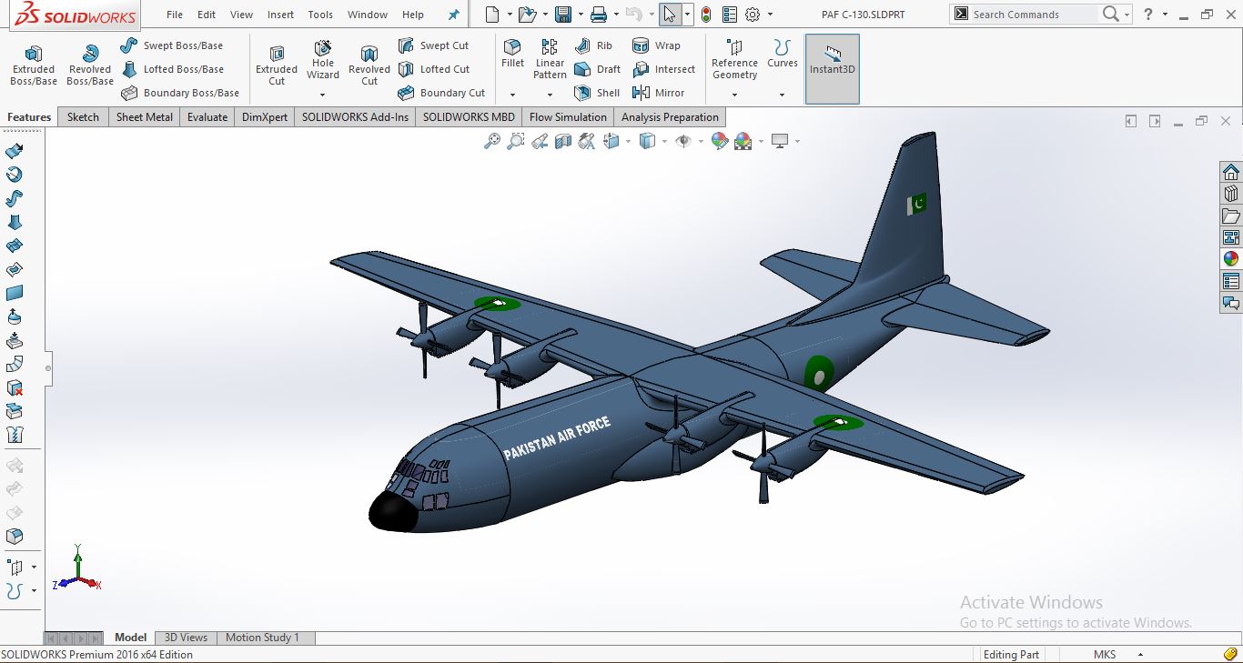Select the Extruded Boss/Base tool
1243x663 pixels.
tap(34, 65)
